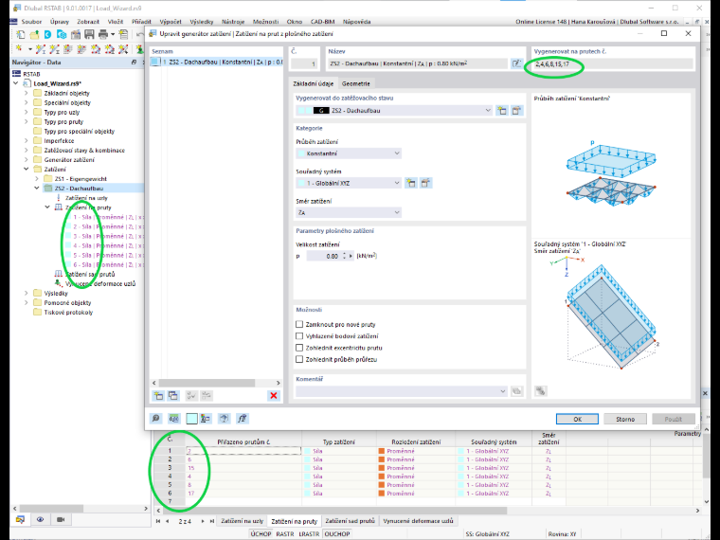Open Průběh zatížení Konstantní dropdown
The height and width of the screenshot is (540, 720).
349,153
